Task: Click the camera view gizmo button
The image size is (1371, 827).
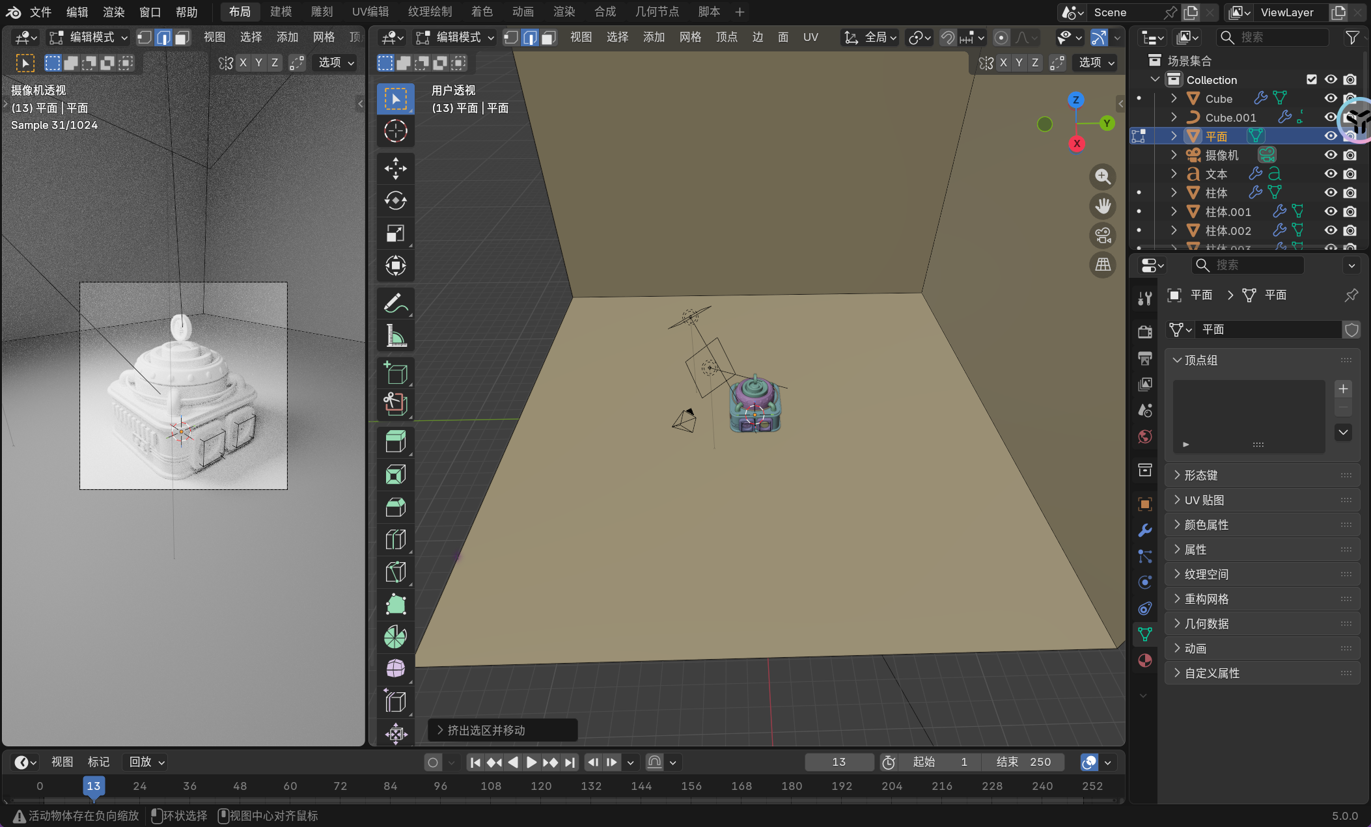Action: click(x=1103, y=236)
